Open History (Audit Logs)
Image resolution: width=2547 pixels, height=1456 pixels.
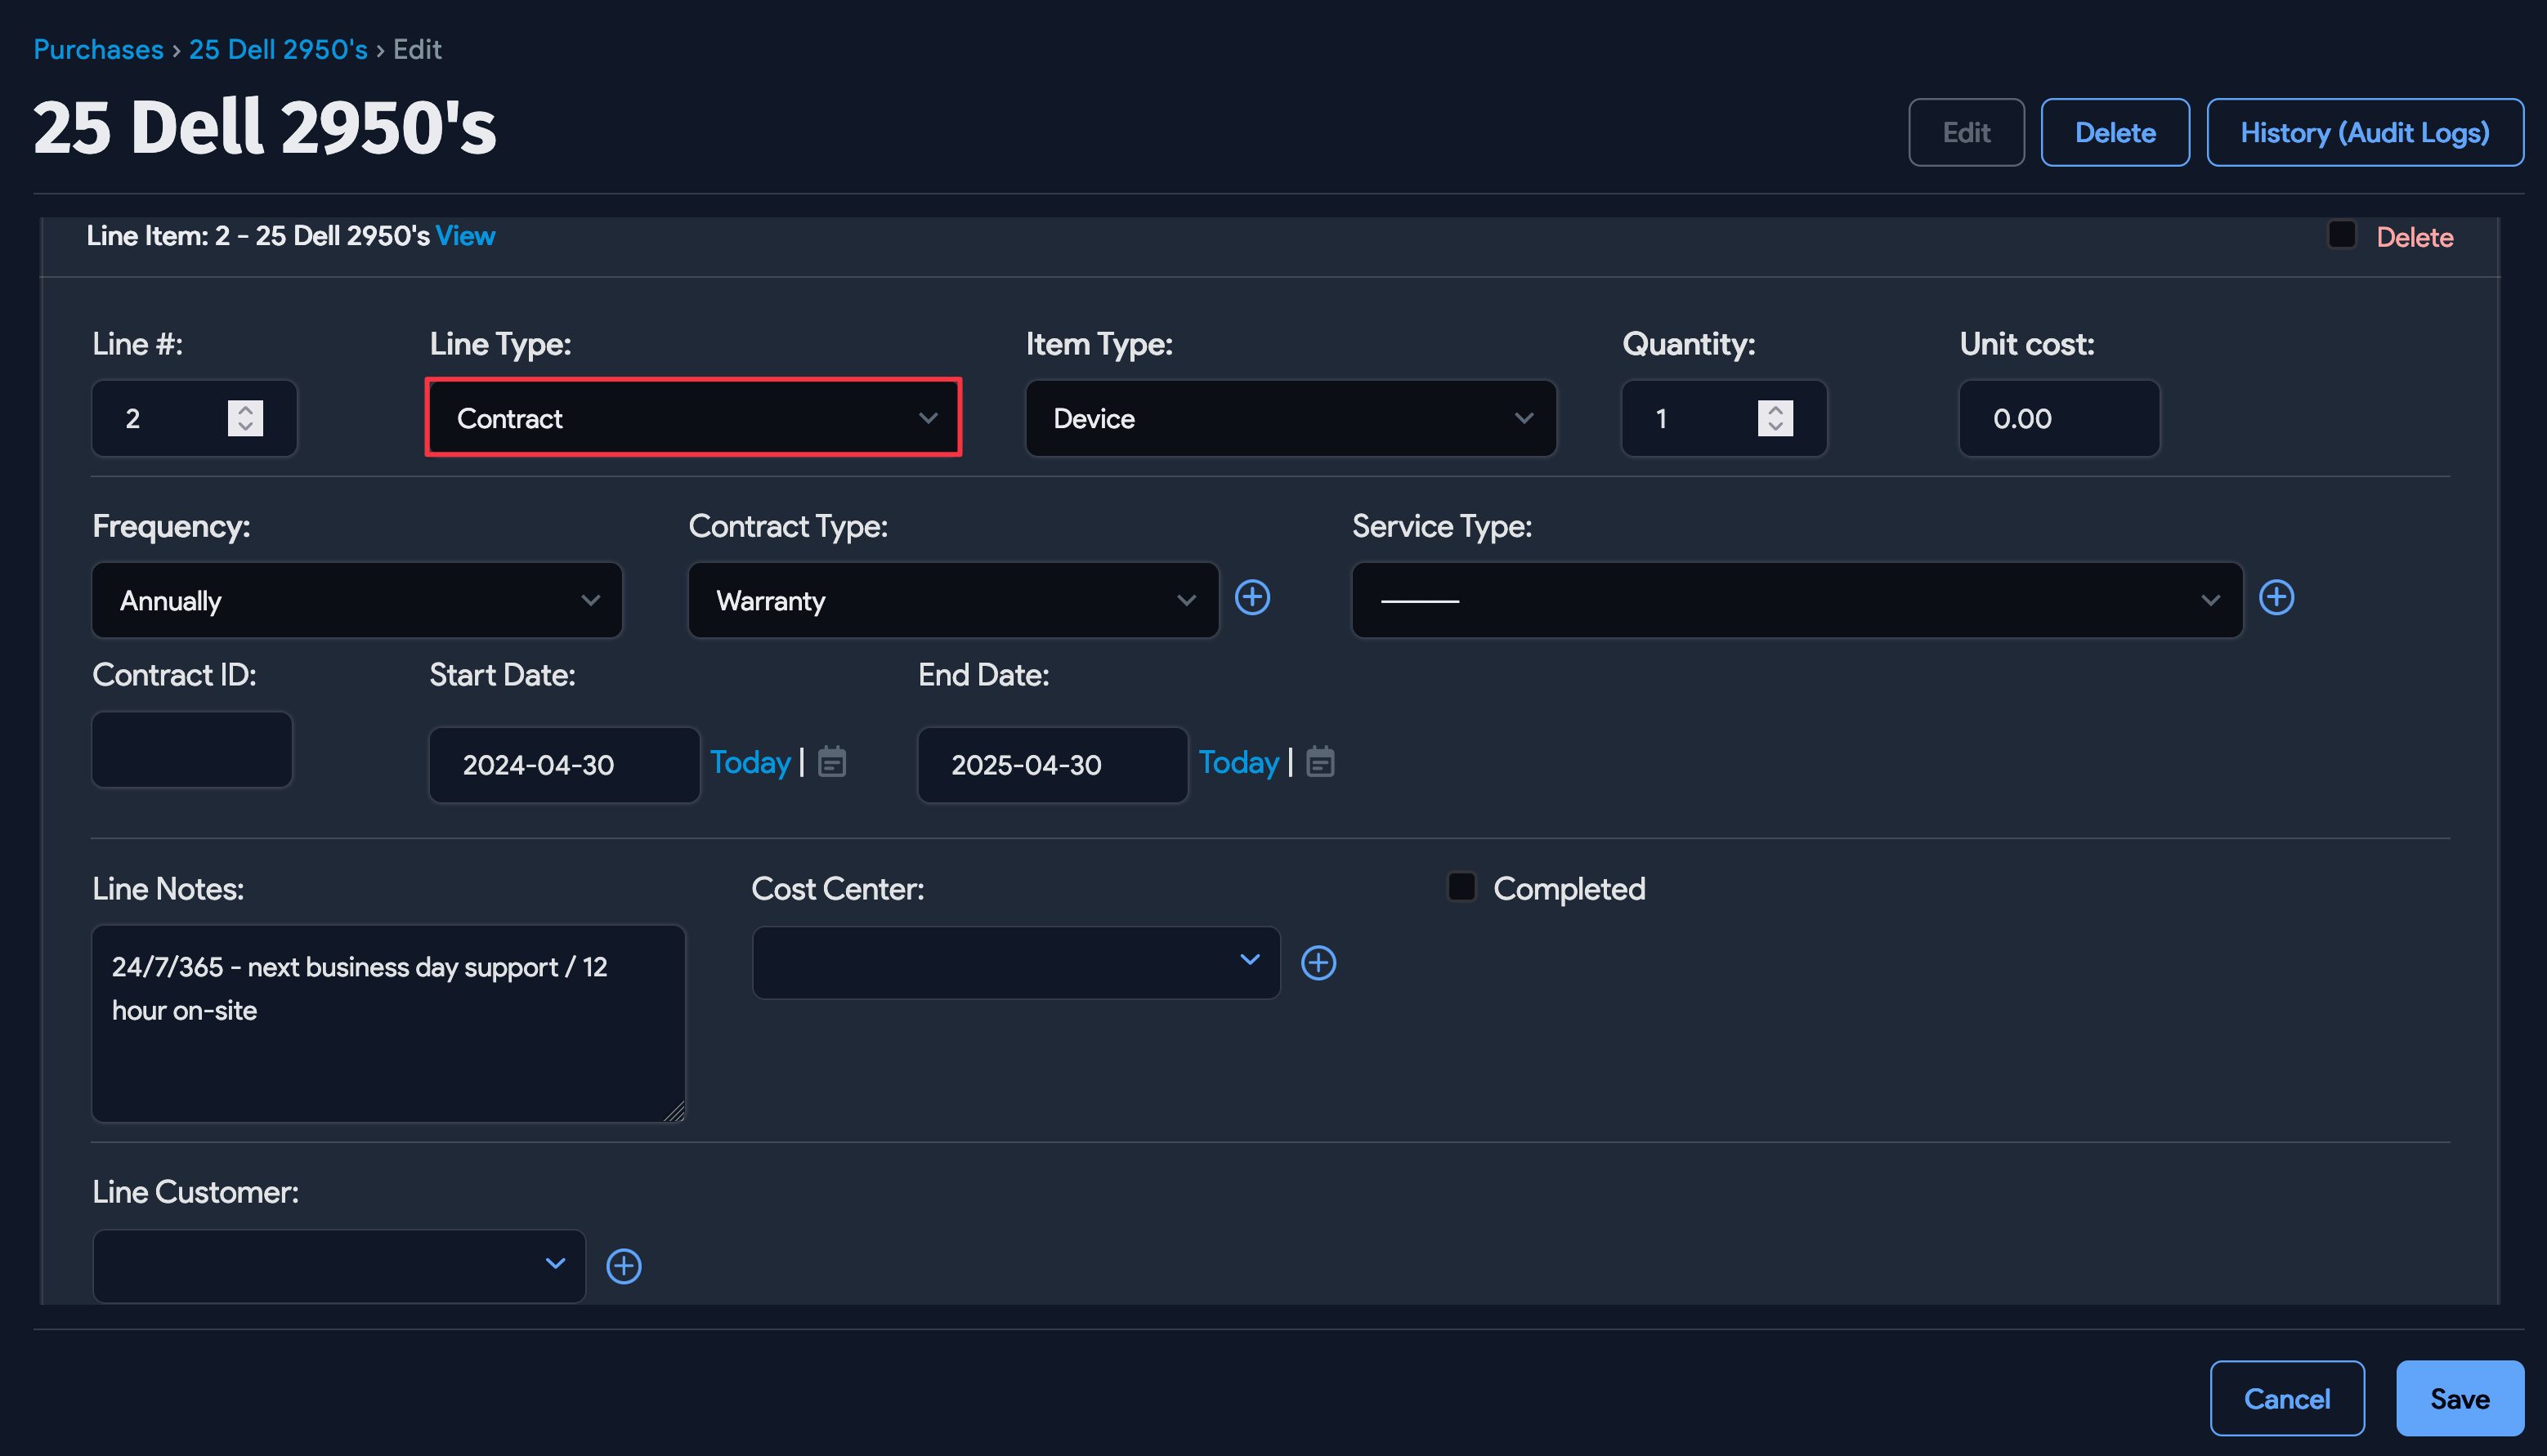coord(2364,132)
